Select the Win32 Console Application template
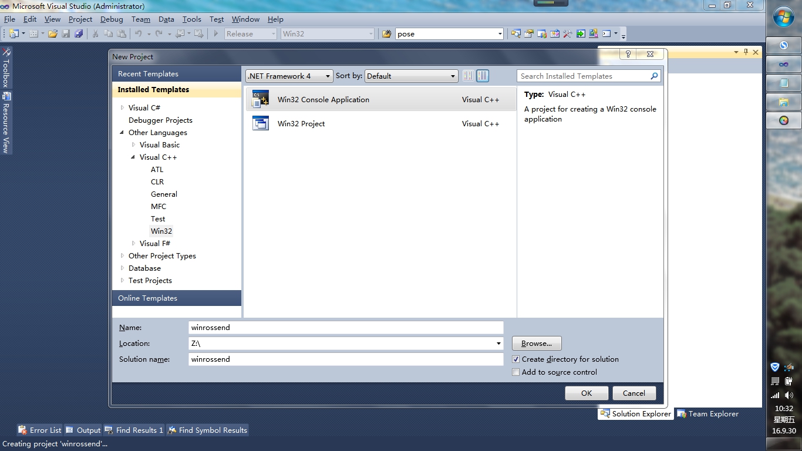802x451 pixels. tap(380, 100)
